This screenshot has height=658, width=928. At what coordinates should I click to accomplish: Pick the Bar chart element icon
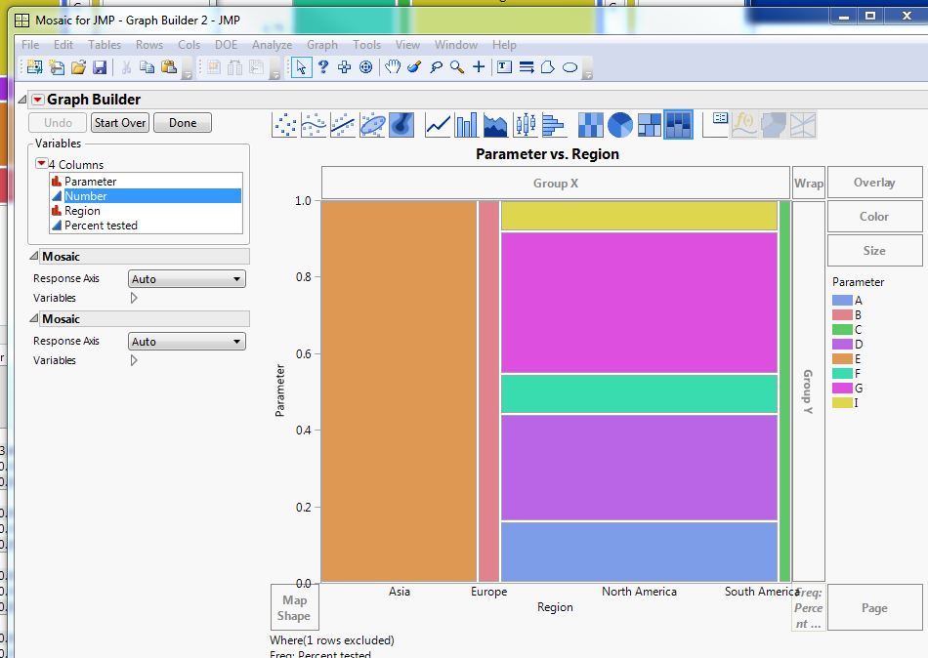[467, 124]
